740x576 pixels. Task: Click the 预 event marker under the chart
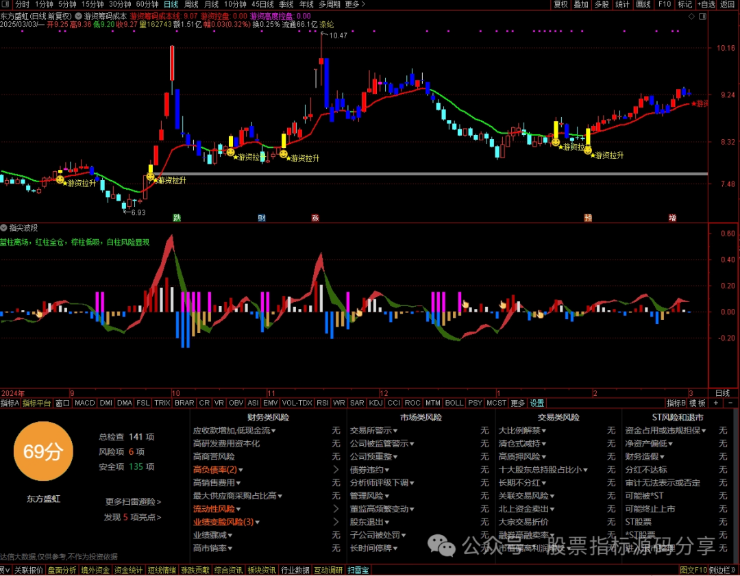588,218
